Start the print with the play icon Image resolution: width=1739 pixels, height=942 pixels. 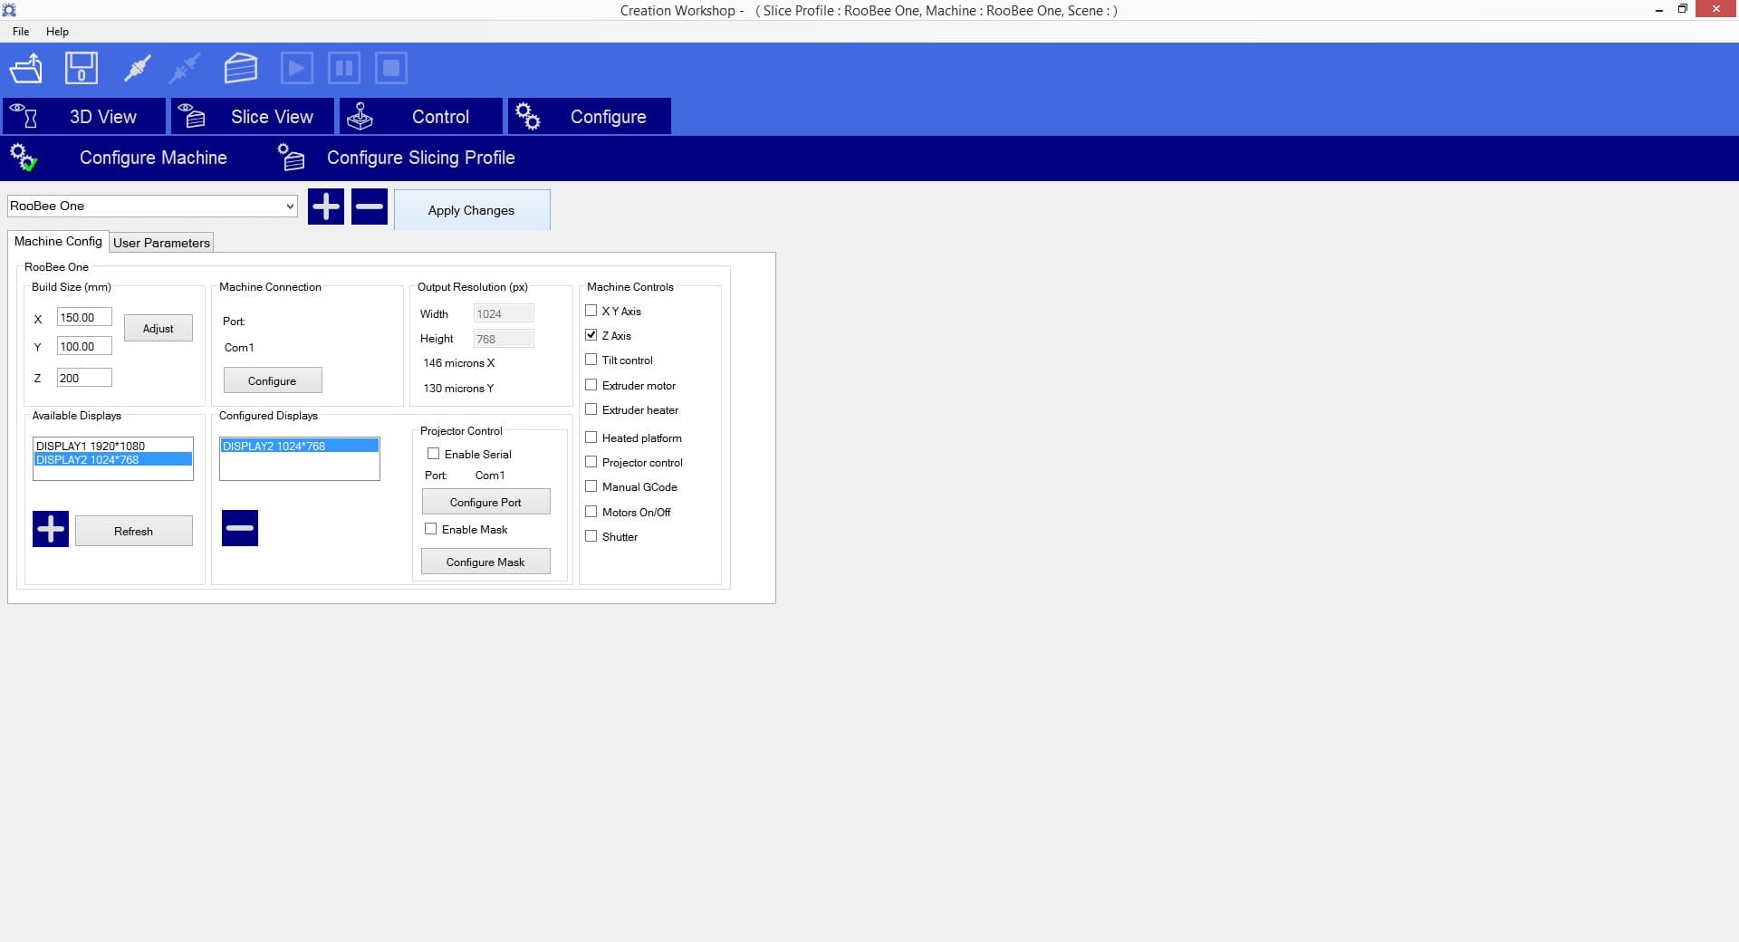[296, 68]
